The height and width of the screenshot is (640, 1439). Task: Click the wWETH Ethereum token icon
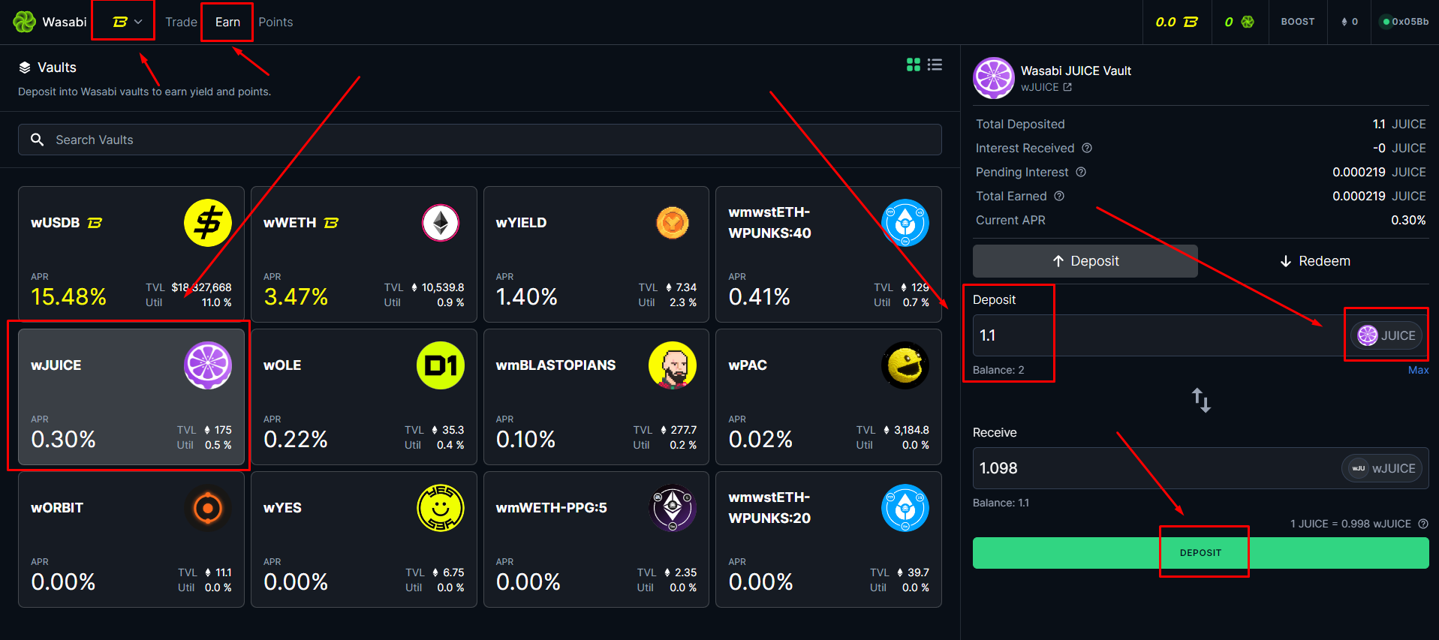(441, 223)
